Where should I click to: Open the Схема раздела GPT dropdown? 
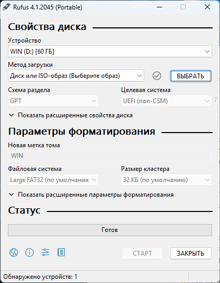coord(53,101)
